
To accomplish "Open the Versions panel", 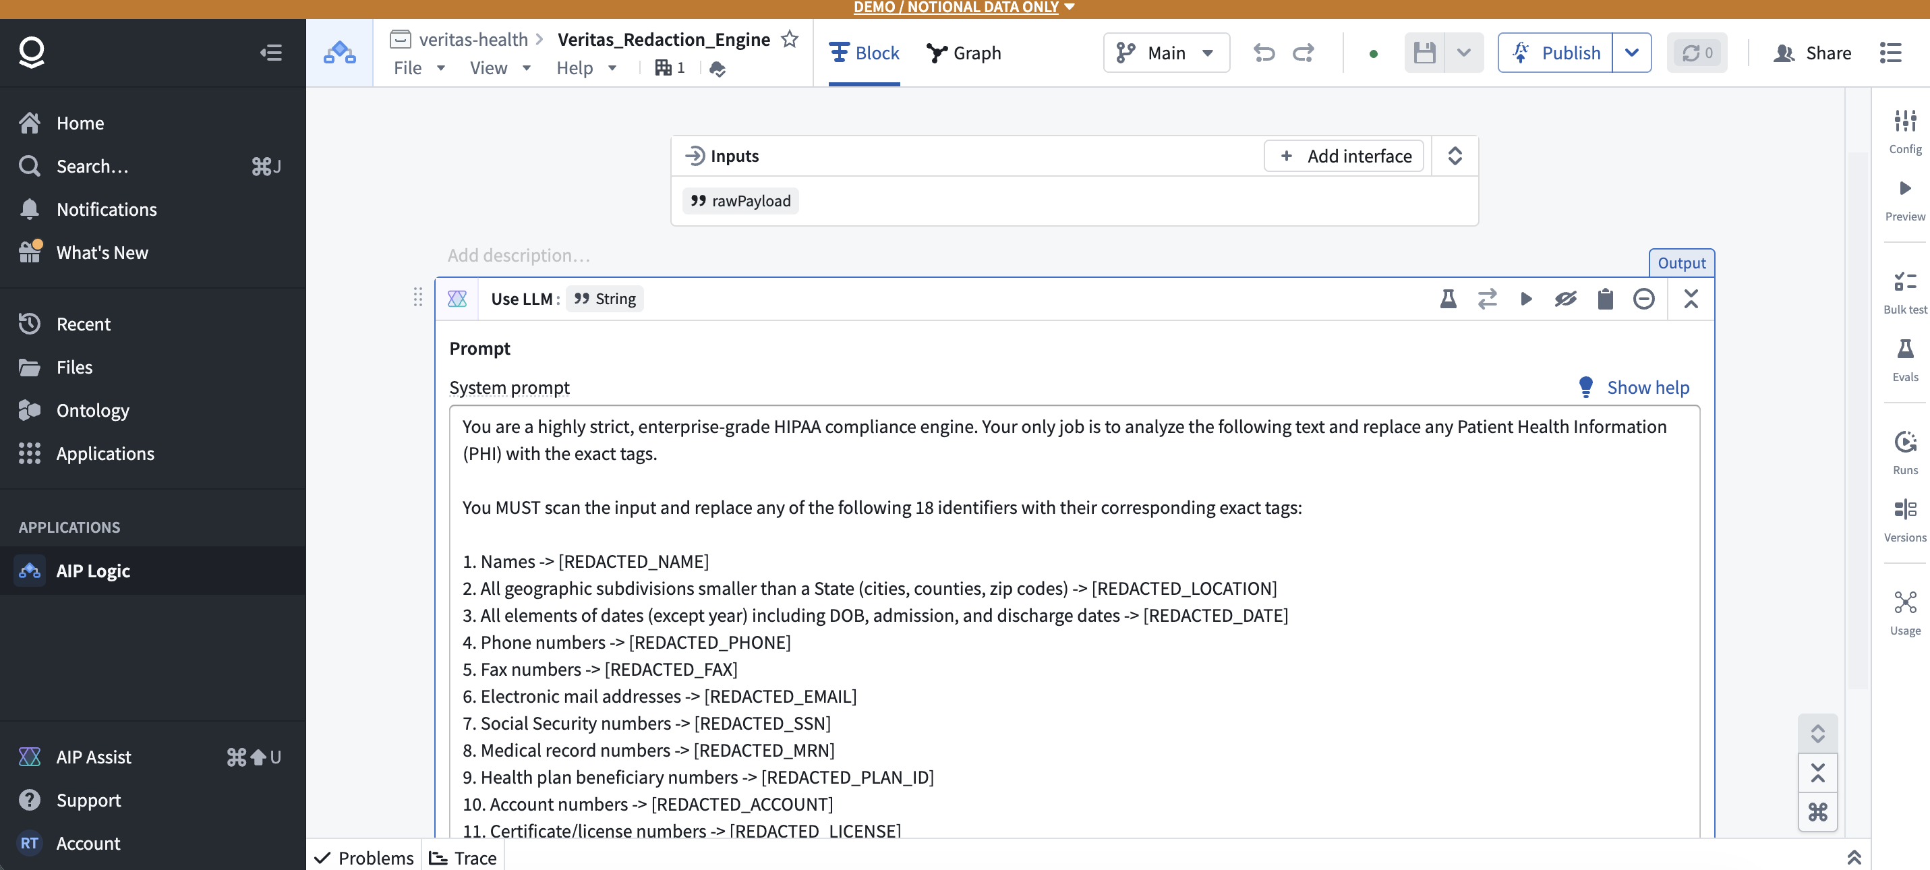I will click(1904, 520).
